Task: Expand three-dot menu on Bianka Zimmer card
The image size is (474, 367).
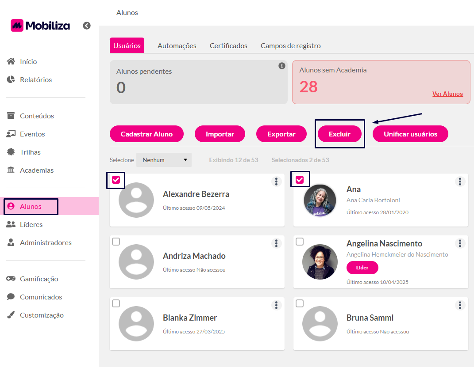Action: [x=276, y=305]
